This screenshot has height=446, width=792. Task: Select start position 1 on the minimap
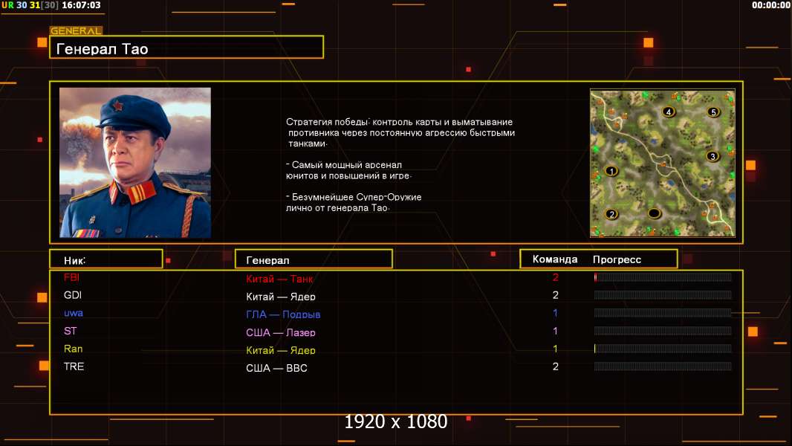click(611, 171)
